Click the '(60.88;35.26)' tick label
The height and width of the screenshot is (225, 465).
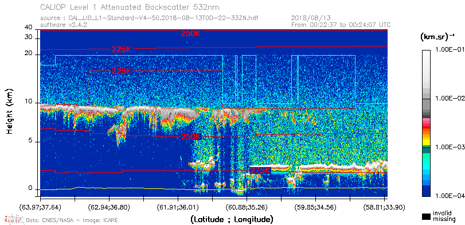247,207
